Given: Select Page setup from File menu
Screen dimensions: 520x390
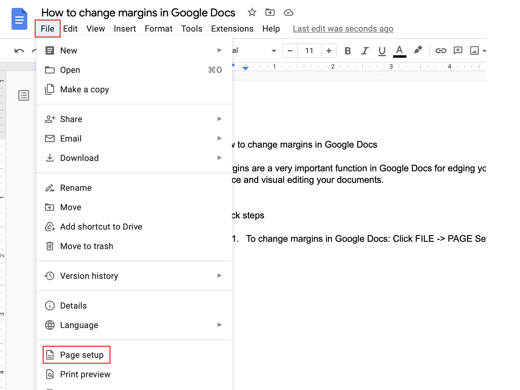Looking at the screenshot, I should pyautogui.click(x=81, y=355).
